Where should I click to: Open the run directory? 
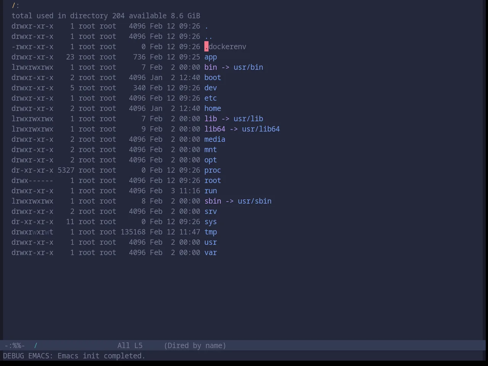[x=210, y=191]
